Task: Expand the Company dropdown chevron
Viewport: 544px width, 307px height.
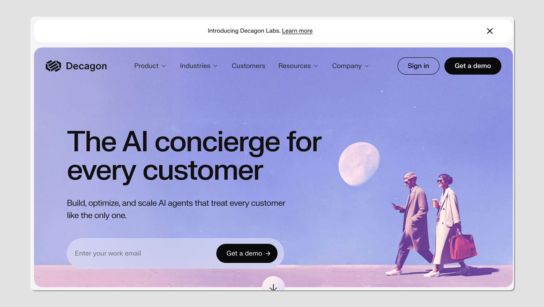Action: click(367, 66)
